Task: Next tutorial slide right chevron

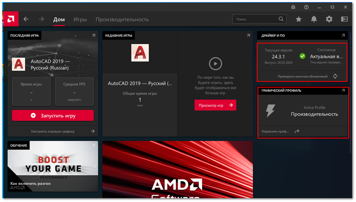Action: click(95, 167)
